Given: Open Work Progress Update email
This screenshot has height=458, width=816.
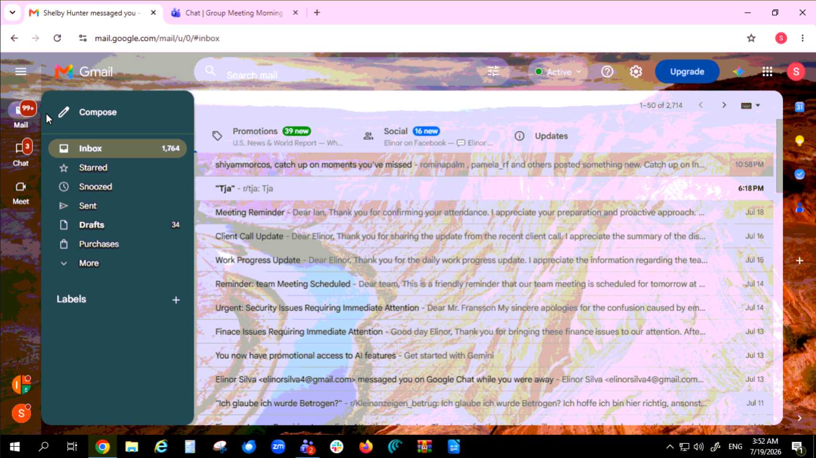Looking at the screenshot, I should click(484, 260).
